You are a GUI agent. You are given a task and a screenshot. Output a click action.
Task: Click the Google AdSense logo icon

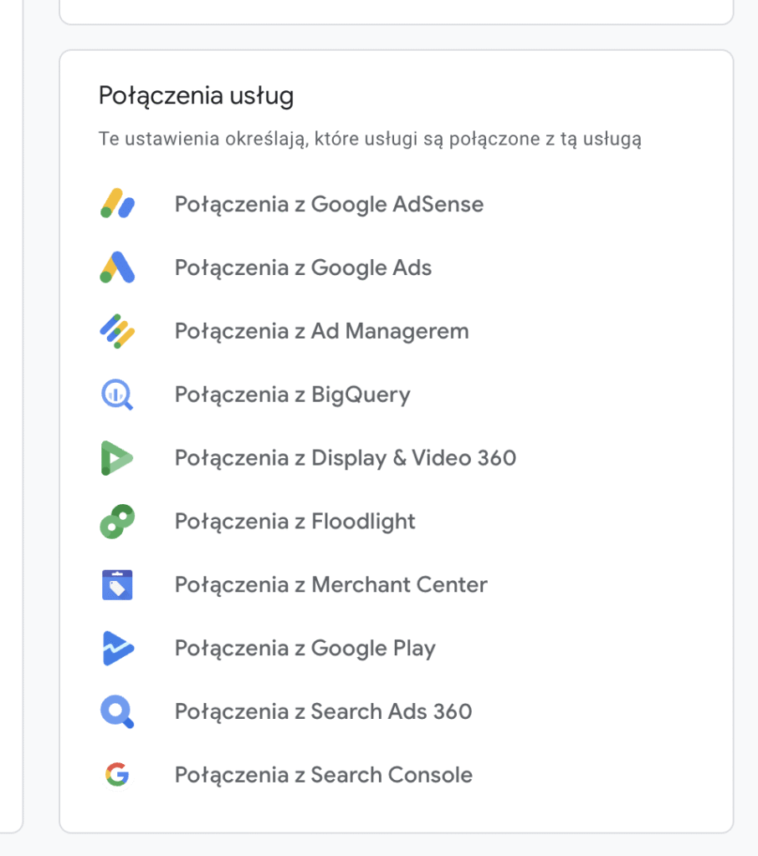click(x=117, y=204)
